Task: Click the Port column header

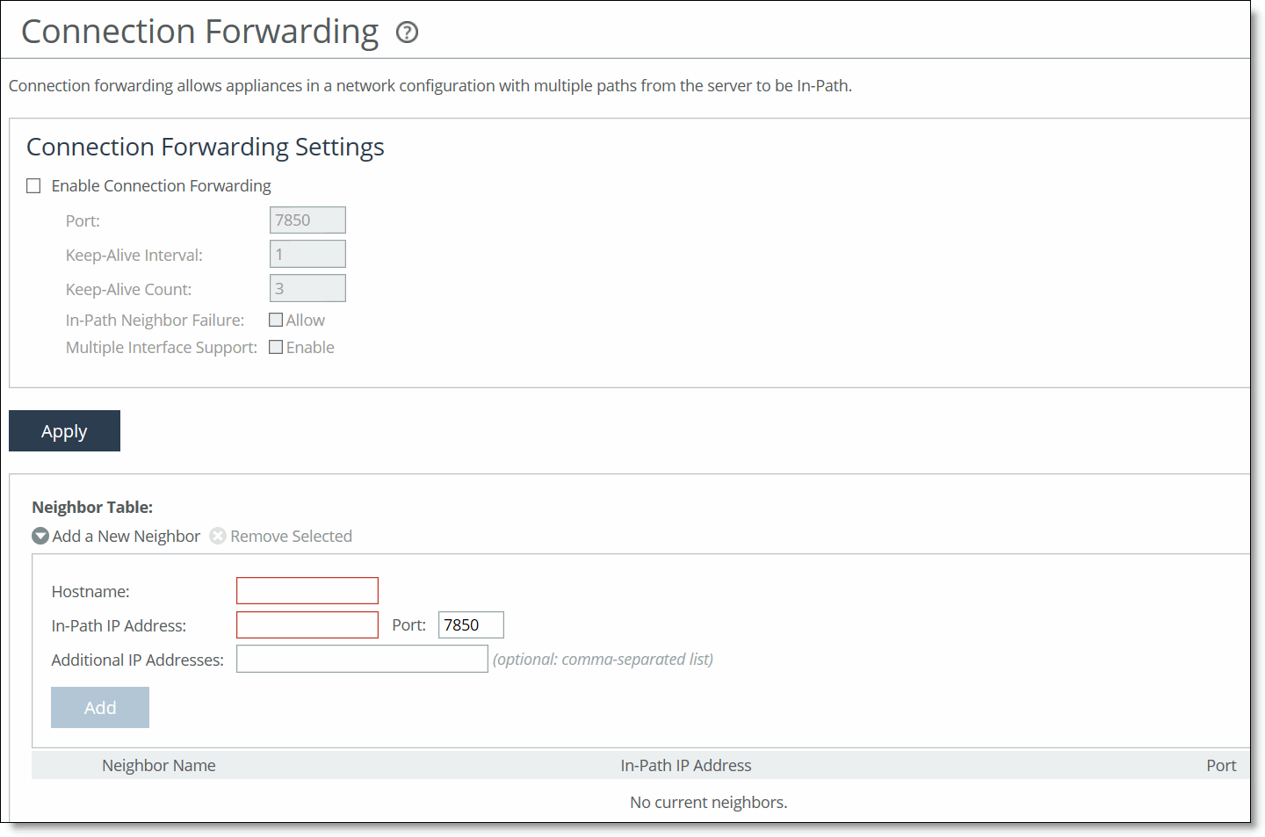Action: click(x=1221, y=765)
